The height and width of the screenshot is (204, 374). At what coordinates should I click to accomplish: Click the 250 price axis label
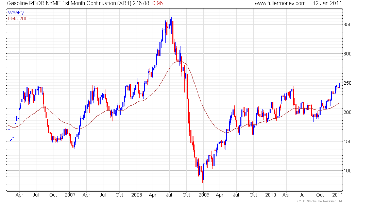(347, 83)
